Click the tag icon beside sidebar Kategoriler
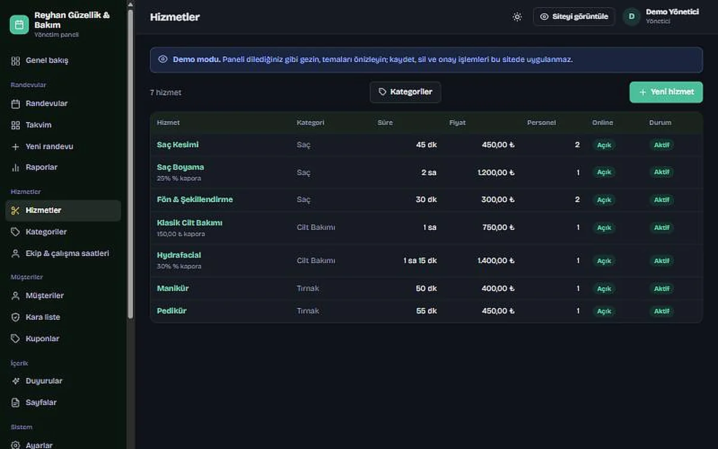This screenshot has height=449, width=718. point(16,232)
